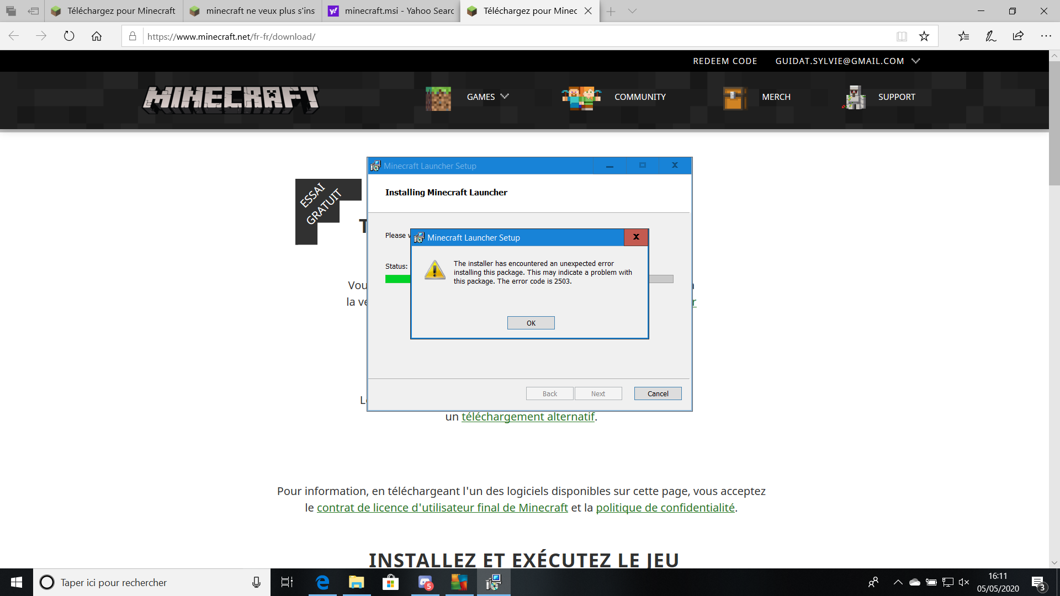Click the People icon in the taskbar
This screenshot has width=1060, height=596.
pos(873,582)
